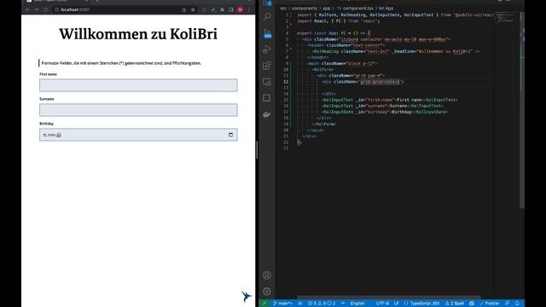This screenshot has height=307, width=546.
Task: Click the git sync icon beside main branch
Action: coord(299,304)
